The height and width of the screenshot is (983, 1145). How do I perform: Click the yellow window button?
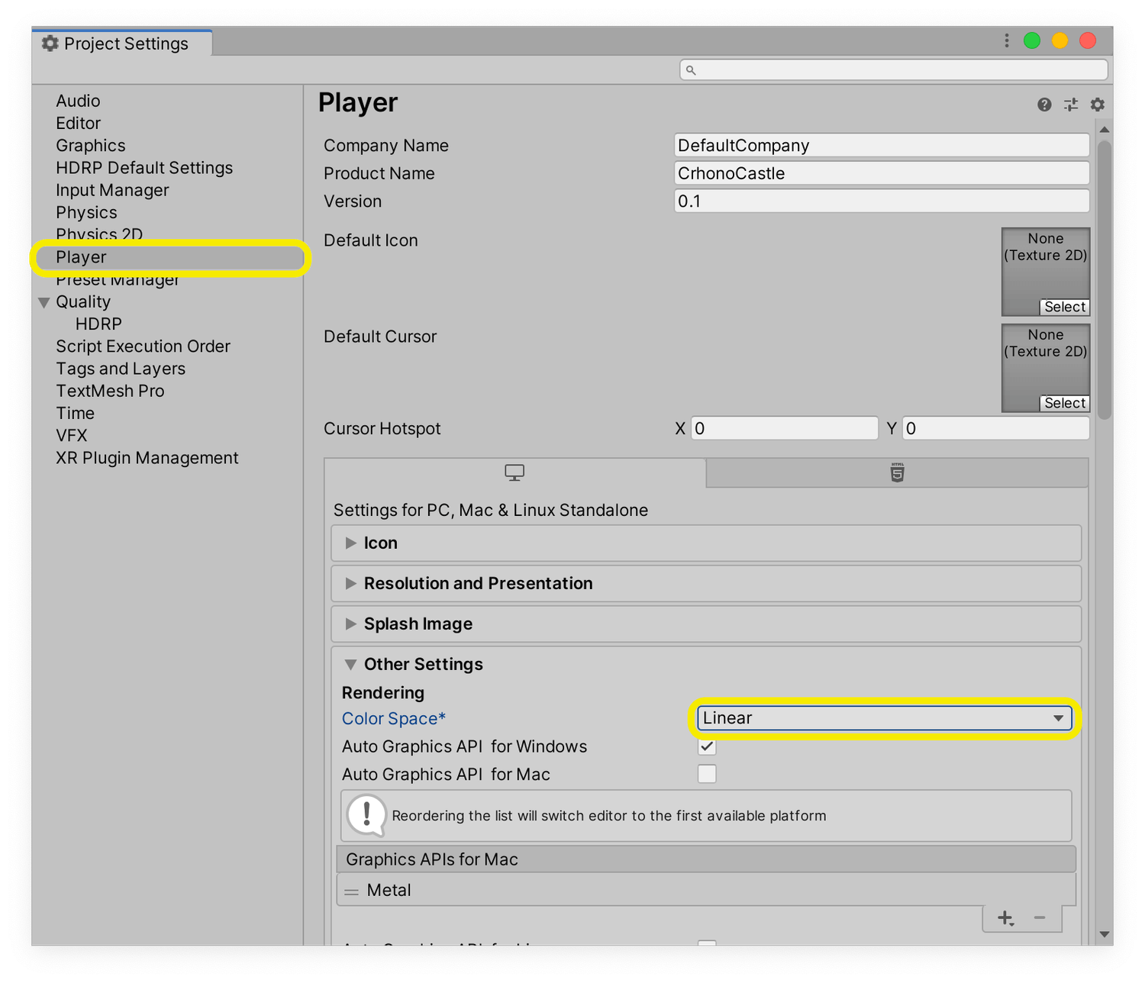point(1060,40)
